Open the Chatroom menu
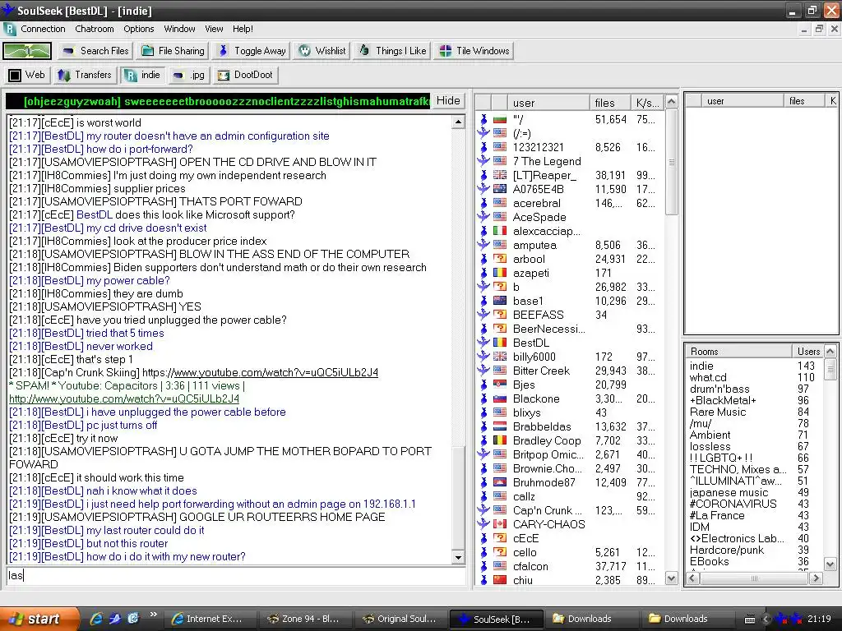This screenshot has height=631, width=842. [95, 29]
